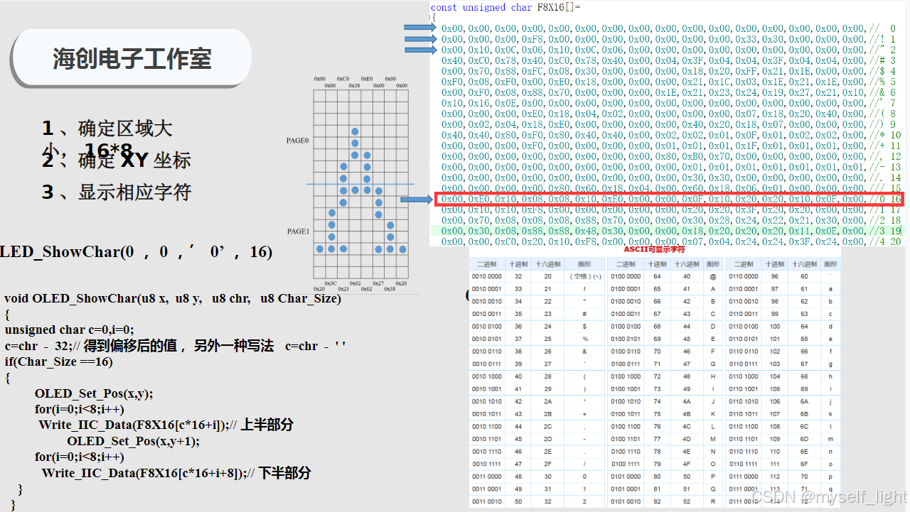This screenshot has height=512, width=910.
Task: Click the 海创电子工作室 title banner
Action: [132, 59]
